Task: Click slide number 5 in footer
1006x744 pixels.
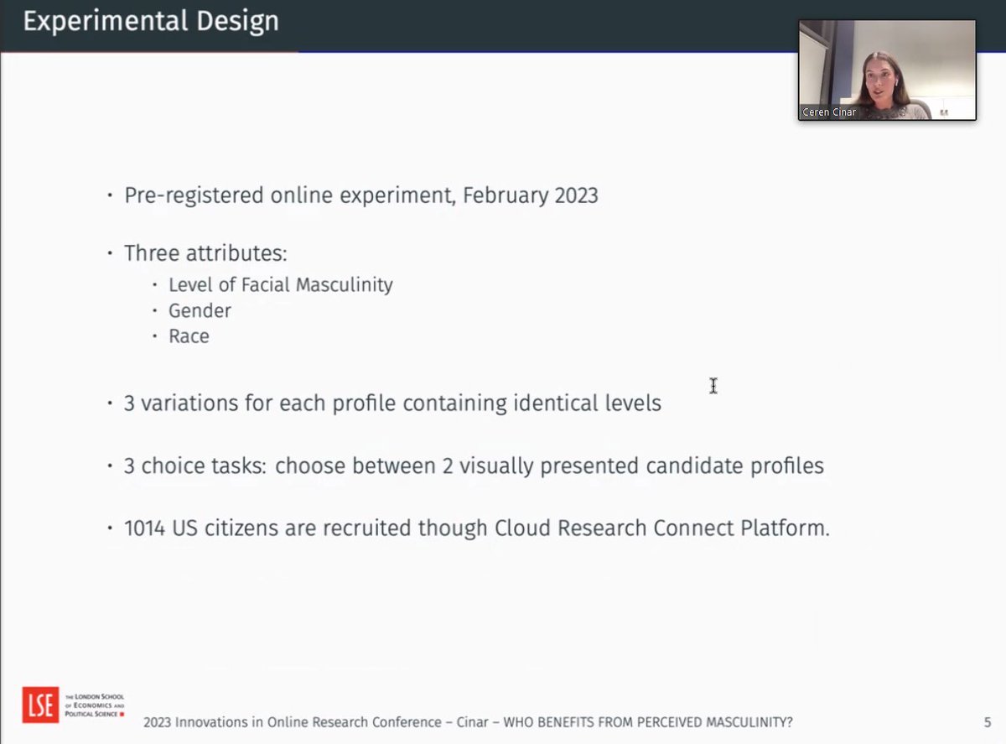Action: pyautogui.click(x=988, y=722)
